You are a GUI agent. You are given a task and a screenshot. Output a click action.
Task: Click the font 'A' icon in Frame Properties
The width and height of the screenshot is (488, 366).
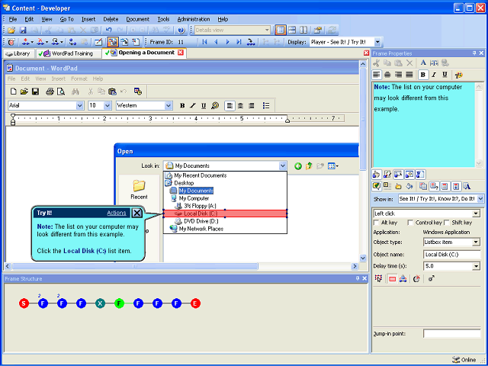pyautogui.click(x=423, y=63)
